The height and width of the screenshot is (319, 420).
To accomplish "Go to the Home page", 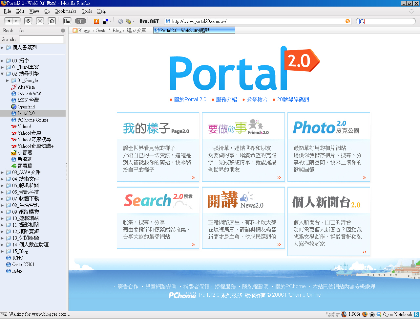I will click(x=52, y=21).
